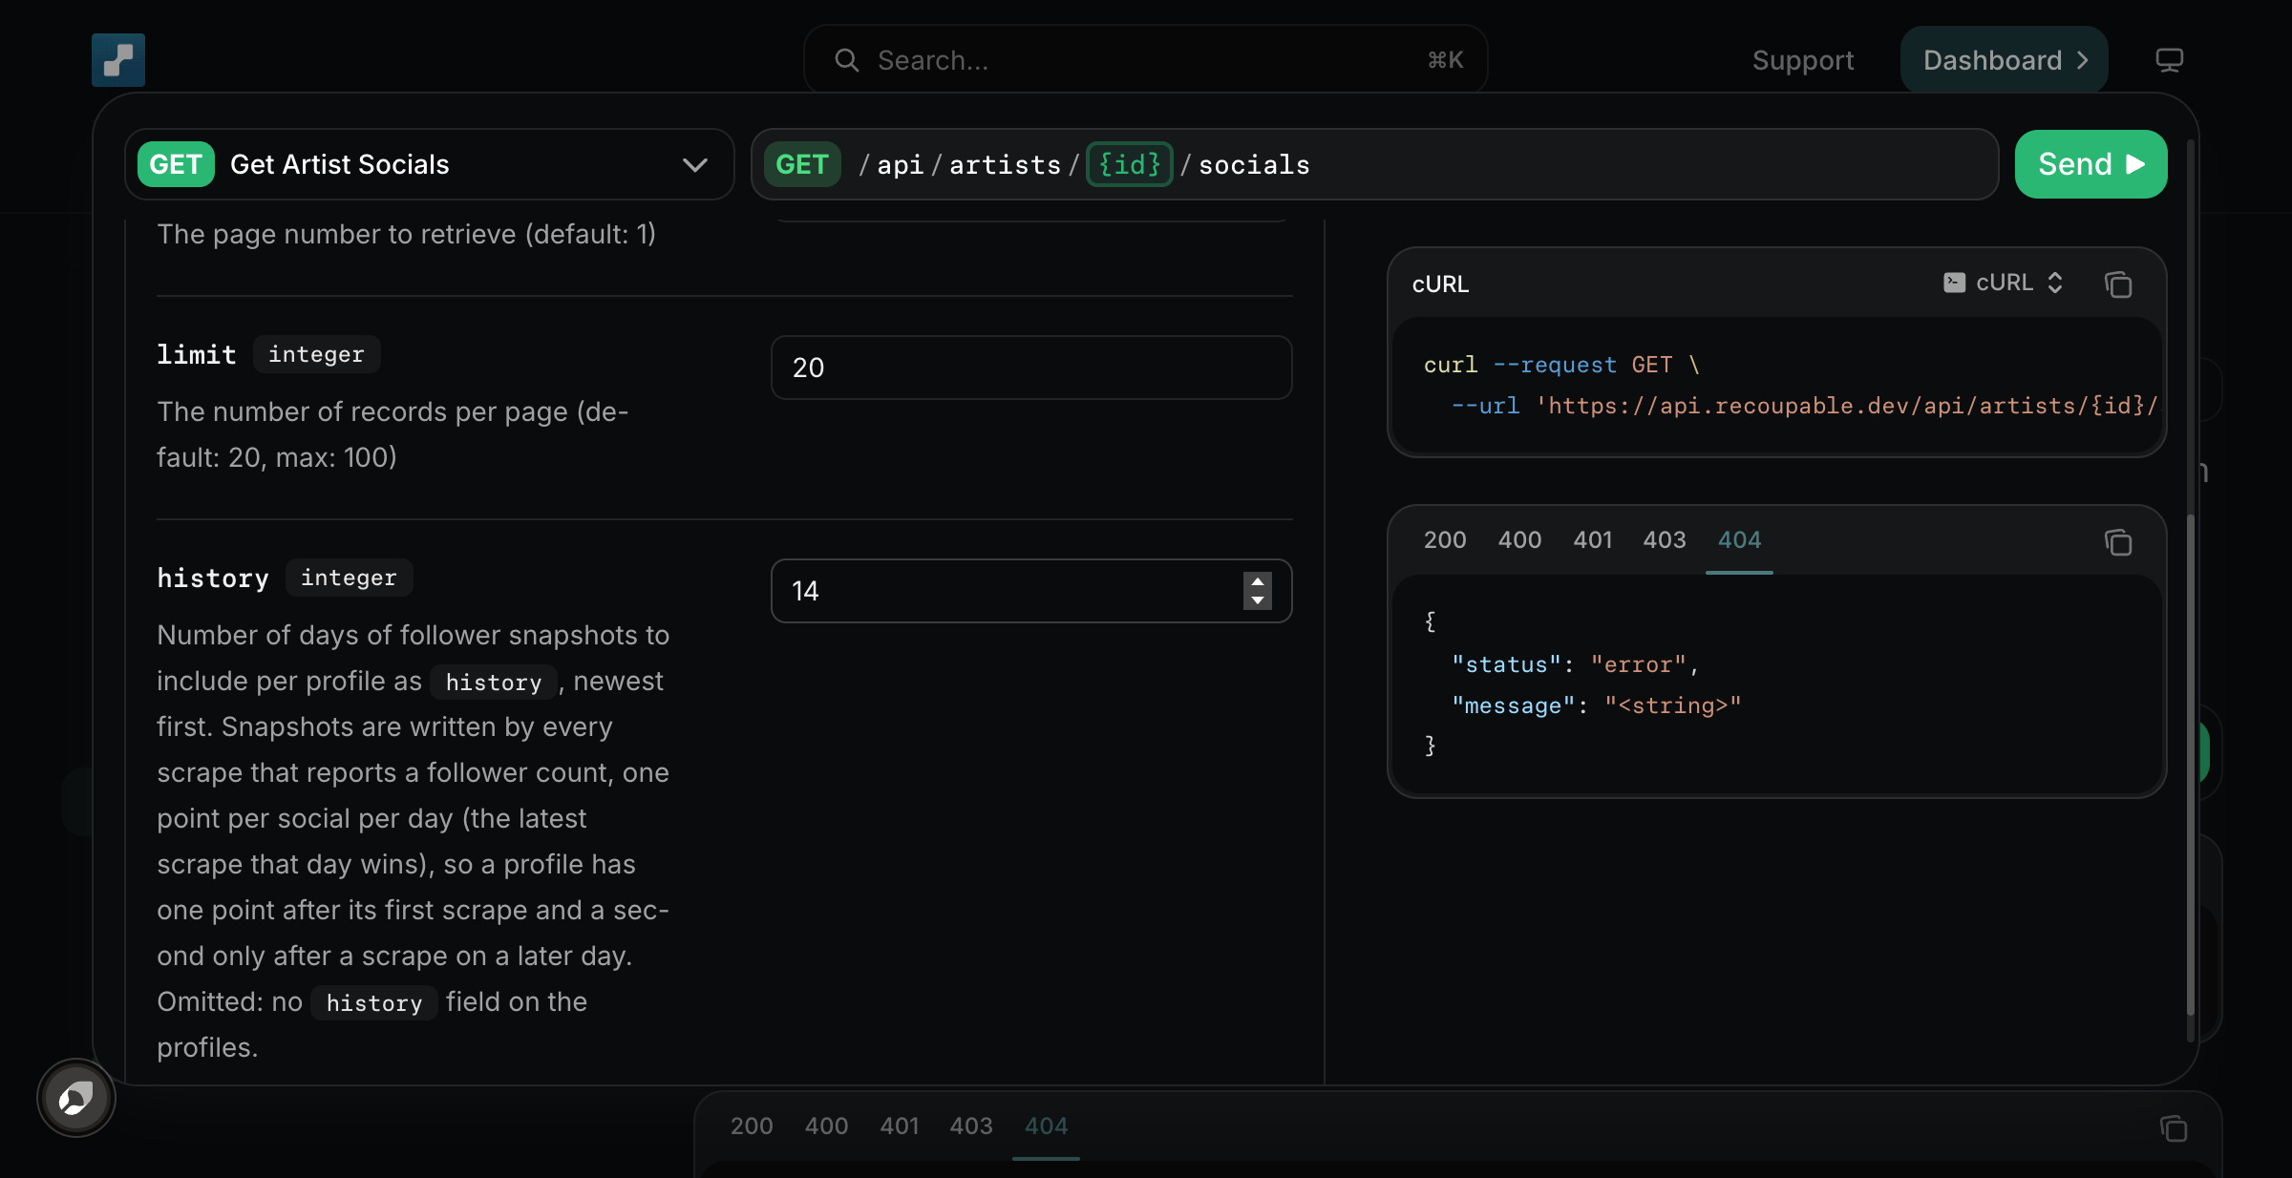Open the cURL language selector
This screenshot has height=1178, width=2292.
click(2004, 283)
